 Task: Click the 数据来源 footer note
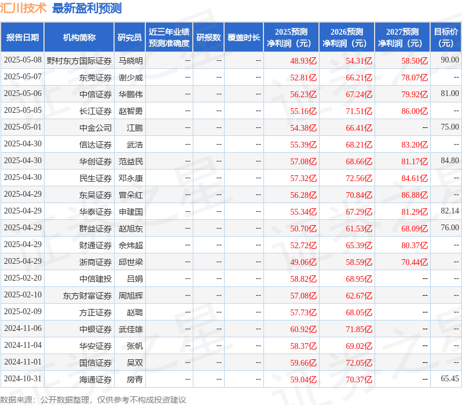pyautogui.click(x=93, y=400)
